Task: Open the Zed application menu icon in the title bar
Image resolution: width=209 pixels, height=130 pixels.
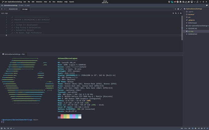Action: (x=3, y=2)
